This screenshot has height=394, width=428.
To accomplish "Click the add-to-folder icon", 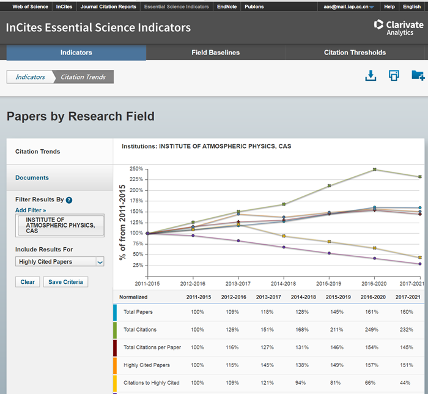I will click(x=418, y=75).
